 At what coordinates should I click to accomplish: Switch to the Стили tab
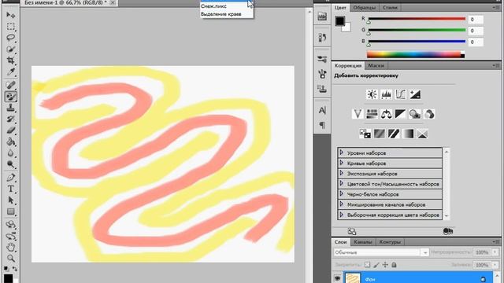click(x=390, y=7)
